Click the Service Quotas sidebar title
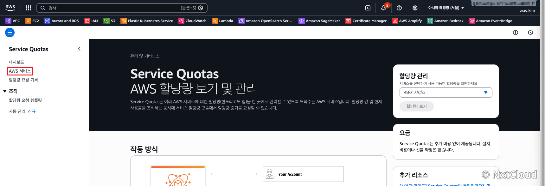The height and width of the screenshot is (186, 545). (x=29, y=49)
